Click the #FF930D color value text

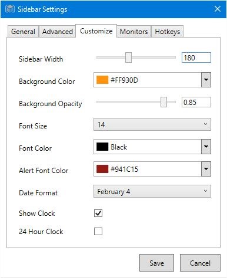point(124,80)
